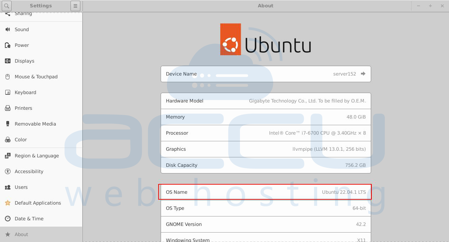The height and width of the screenshot is (242, 449).
Task: Click the llvmpipe graphics value
Action: (329, 149)
